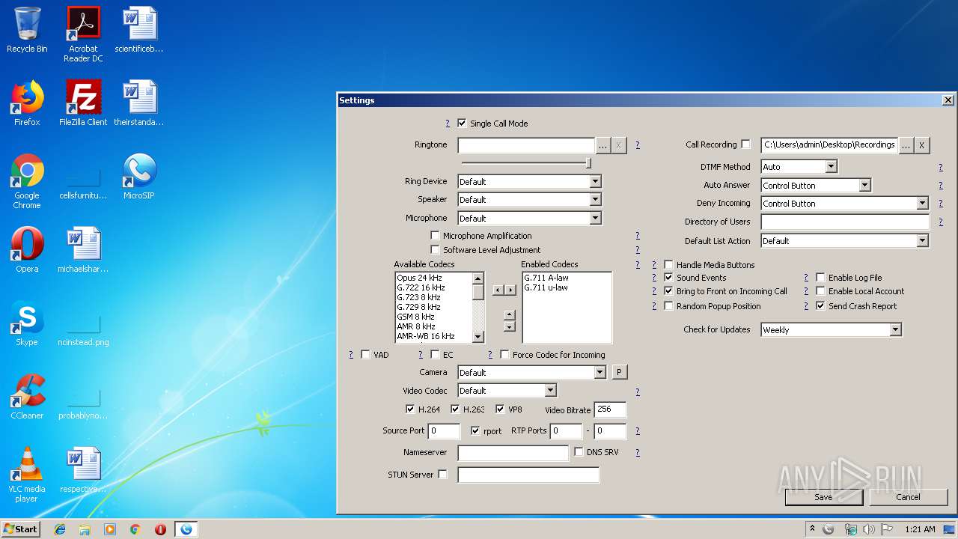Open Opera desktop shortcut
Image resolution: width=958 pixels, height=539 pixels.
[27, 250]
